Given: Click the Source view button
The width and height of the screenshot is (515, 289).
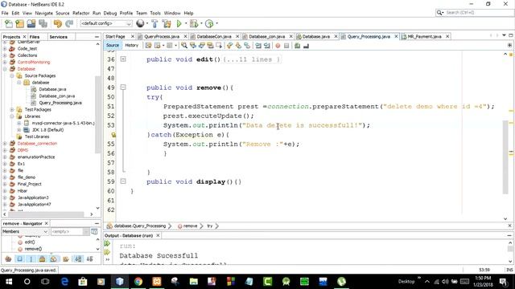Looking at the screenshot, I should [113, 45].
